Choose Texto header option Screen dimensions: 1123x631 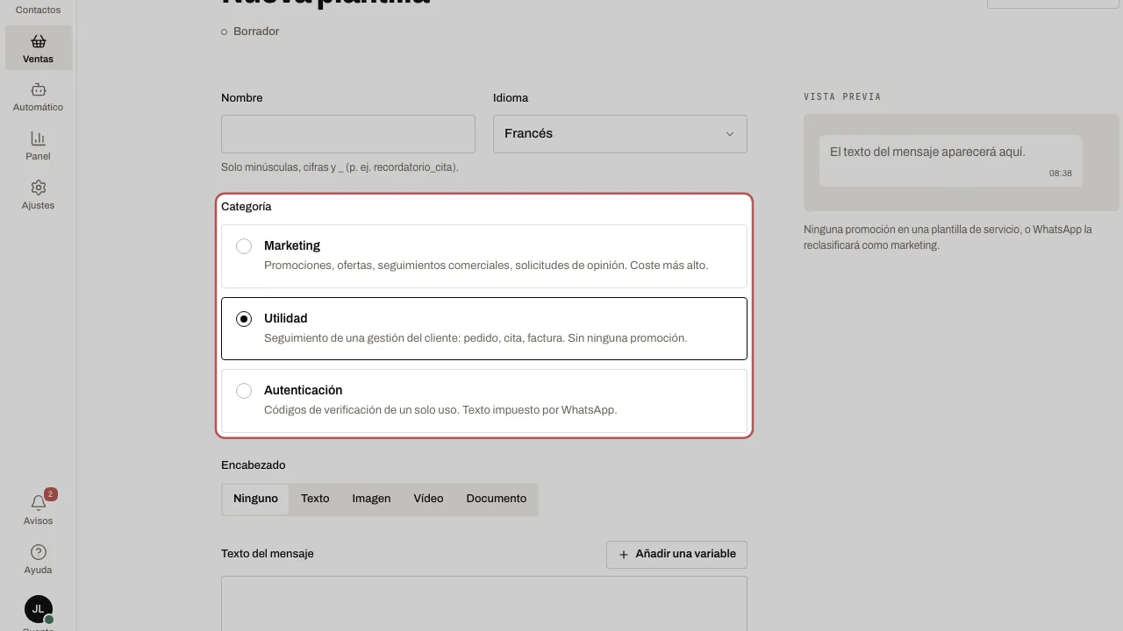(x=315, y=499)
